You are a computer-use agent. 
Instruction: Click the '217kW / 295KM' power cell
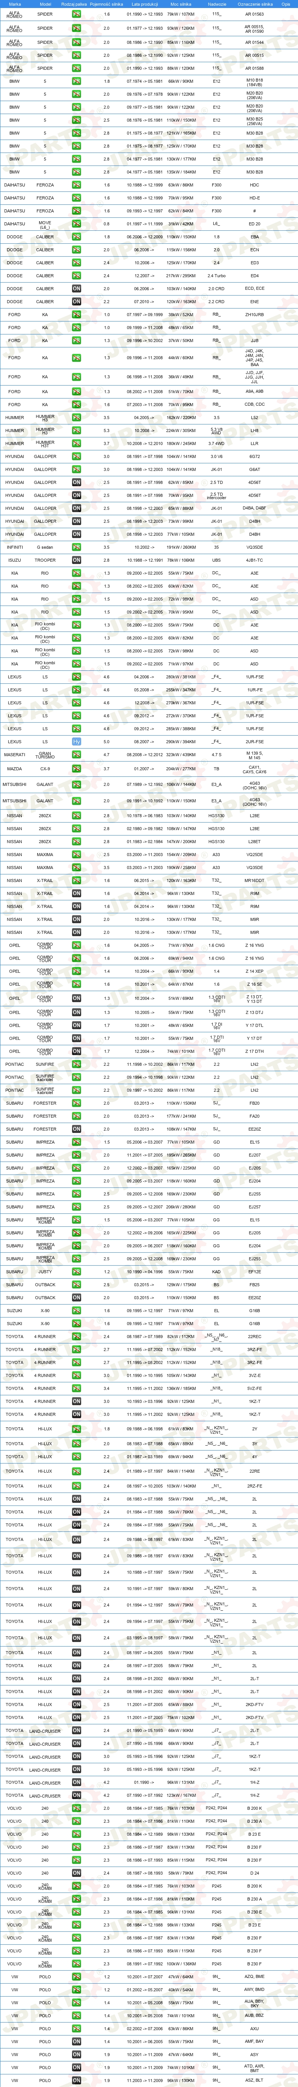pyautogui.click(x=181, y=276)
